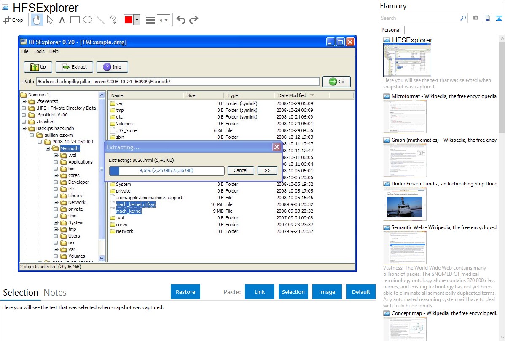Open the Tools menu in HFSExplorer

tap(39, 51)
